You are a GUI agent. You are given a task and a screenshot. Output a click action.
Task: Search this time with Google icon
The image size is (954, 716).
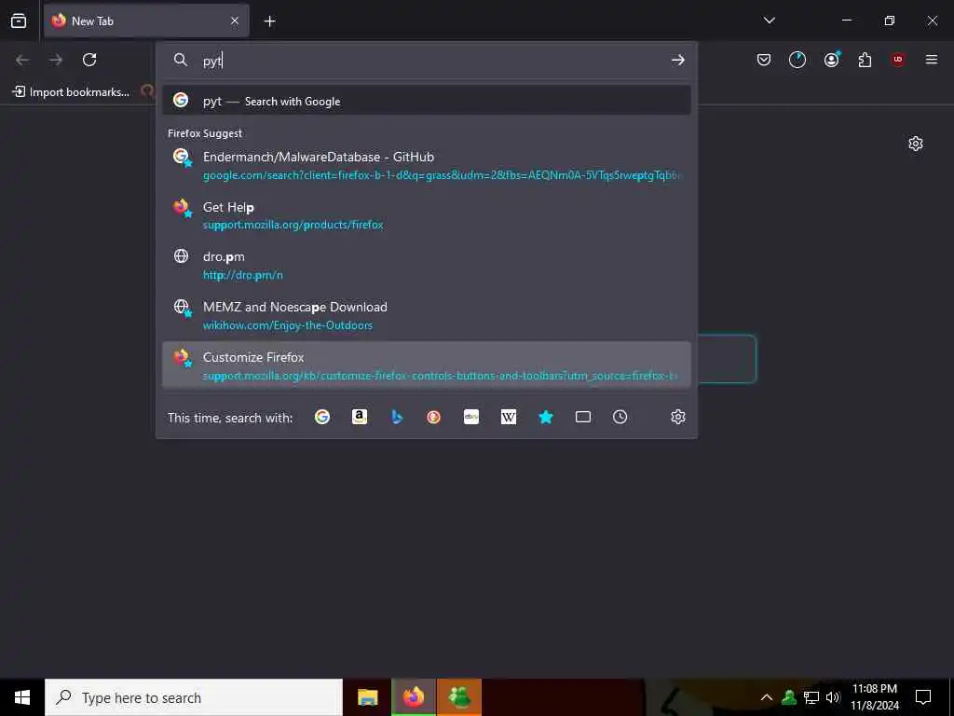click(x=321, y=417)
